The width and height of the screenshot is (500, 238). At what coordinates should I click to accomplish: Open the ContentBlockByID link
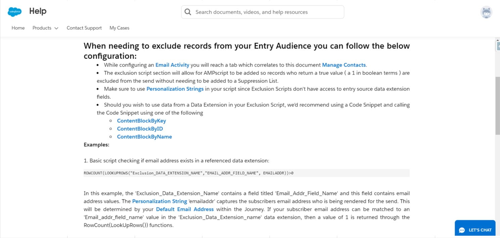click(x=140, y=129)
